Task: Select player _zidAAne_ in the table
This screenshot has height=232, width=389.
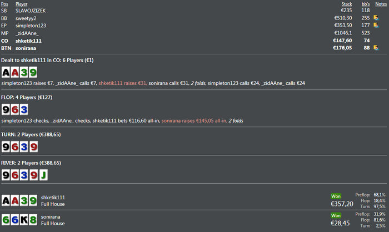Action: point(27,33)
